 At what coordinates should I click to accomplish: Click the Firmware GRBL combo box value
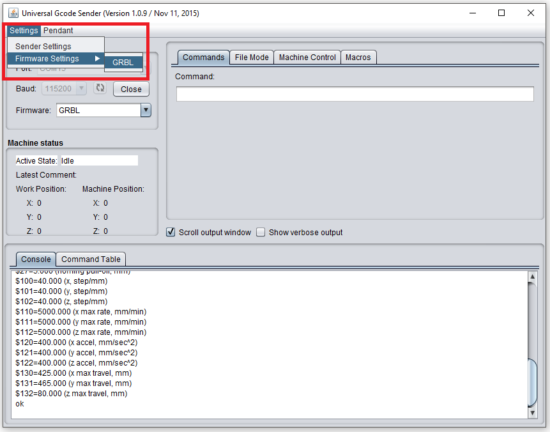tap(98, 110)
